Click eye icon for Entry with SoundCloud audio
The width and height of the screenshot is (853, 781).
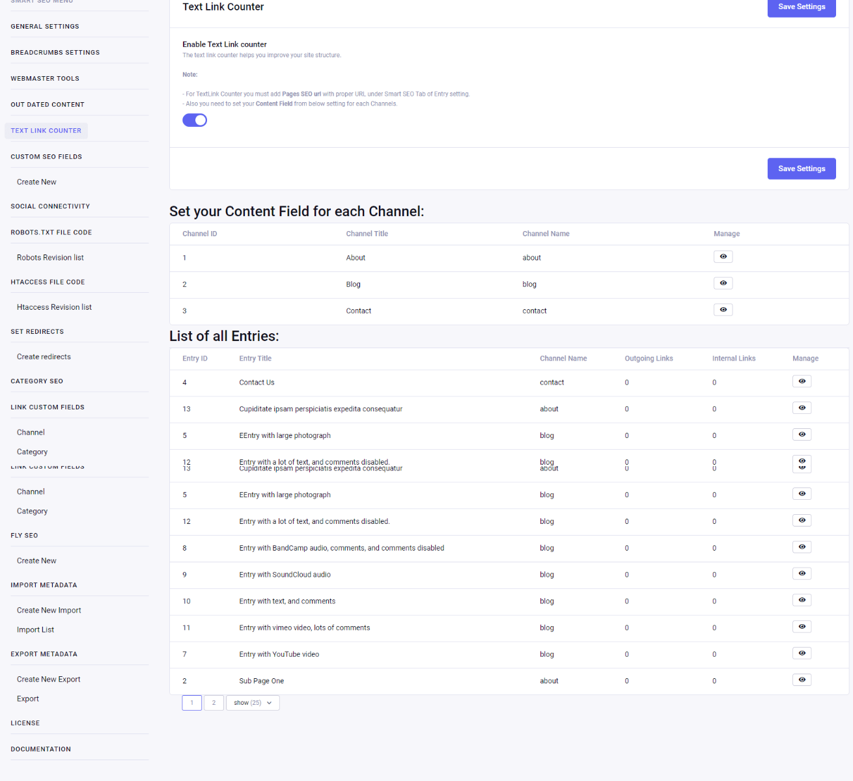click(802, 574)
